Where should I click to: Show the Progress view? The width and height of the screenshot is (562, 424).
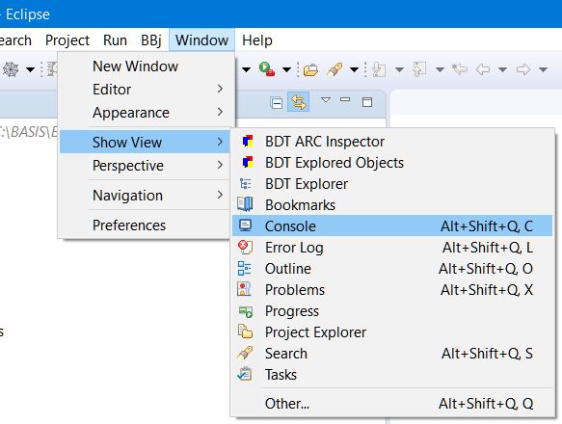pos(392,310)
